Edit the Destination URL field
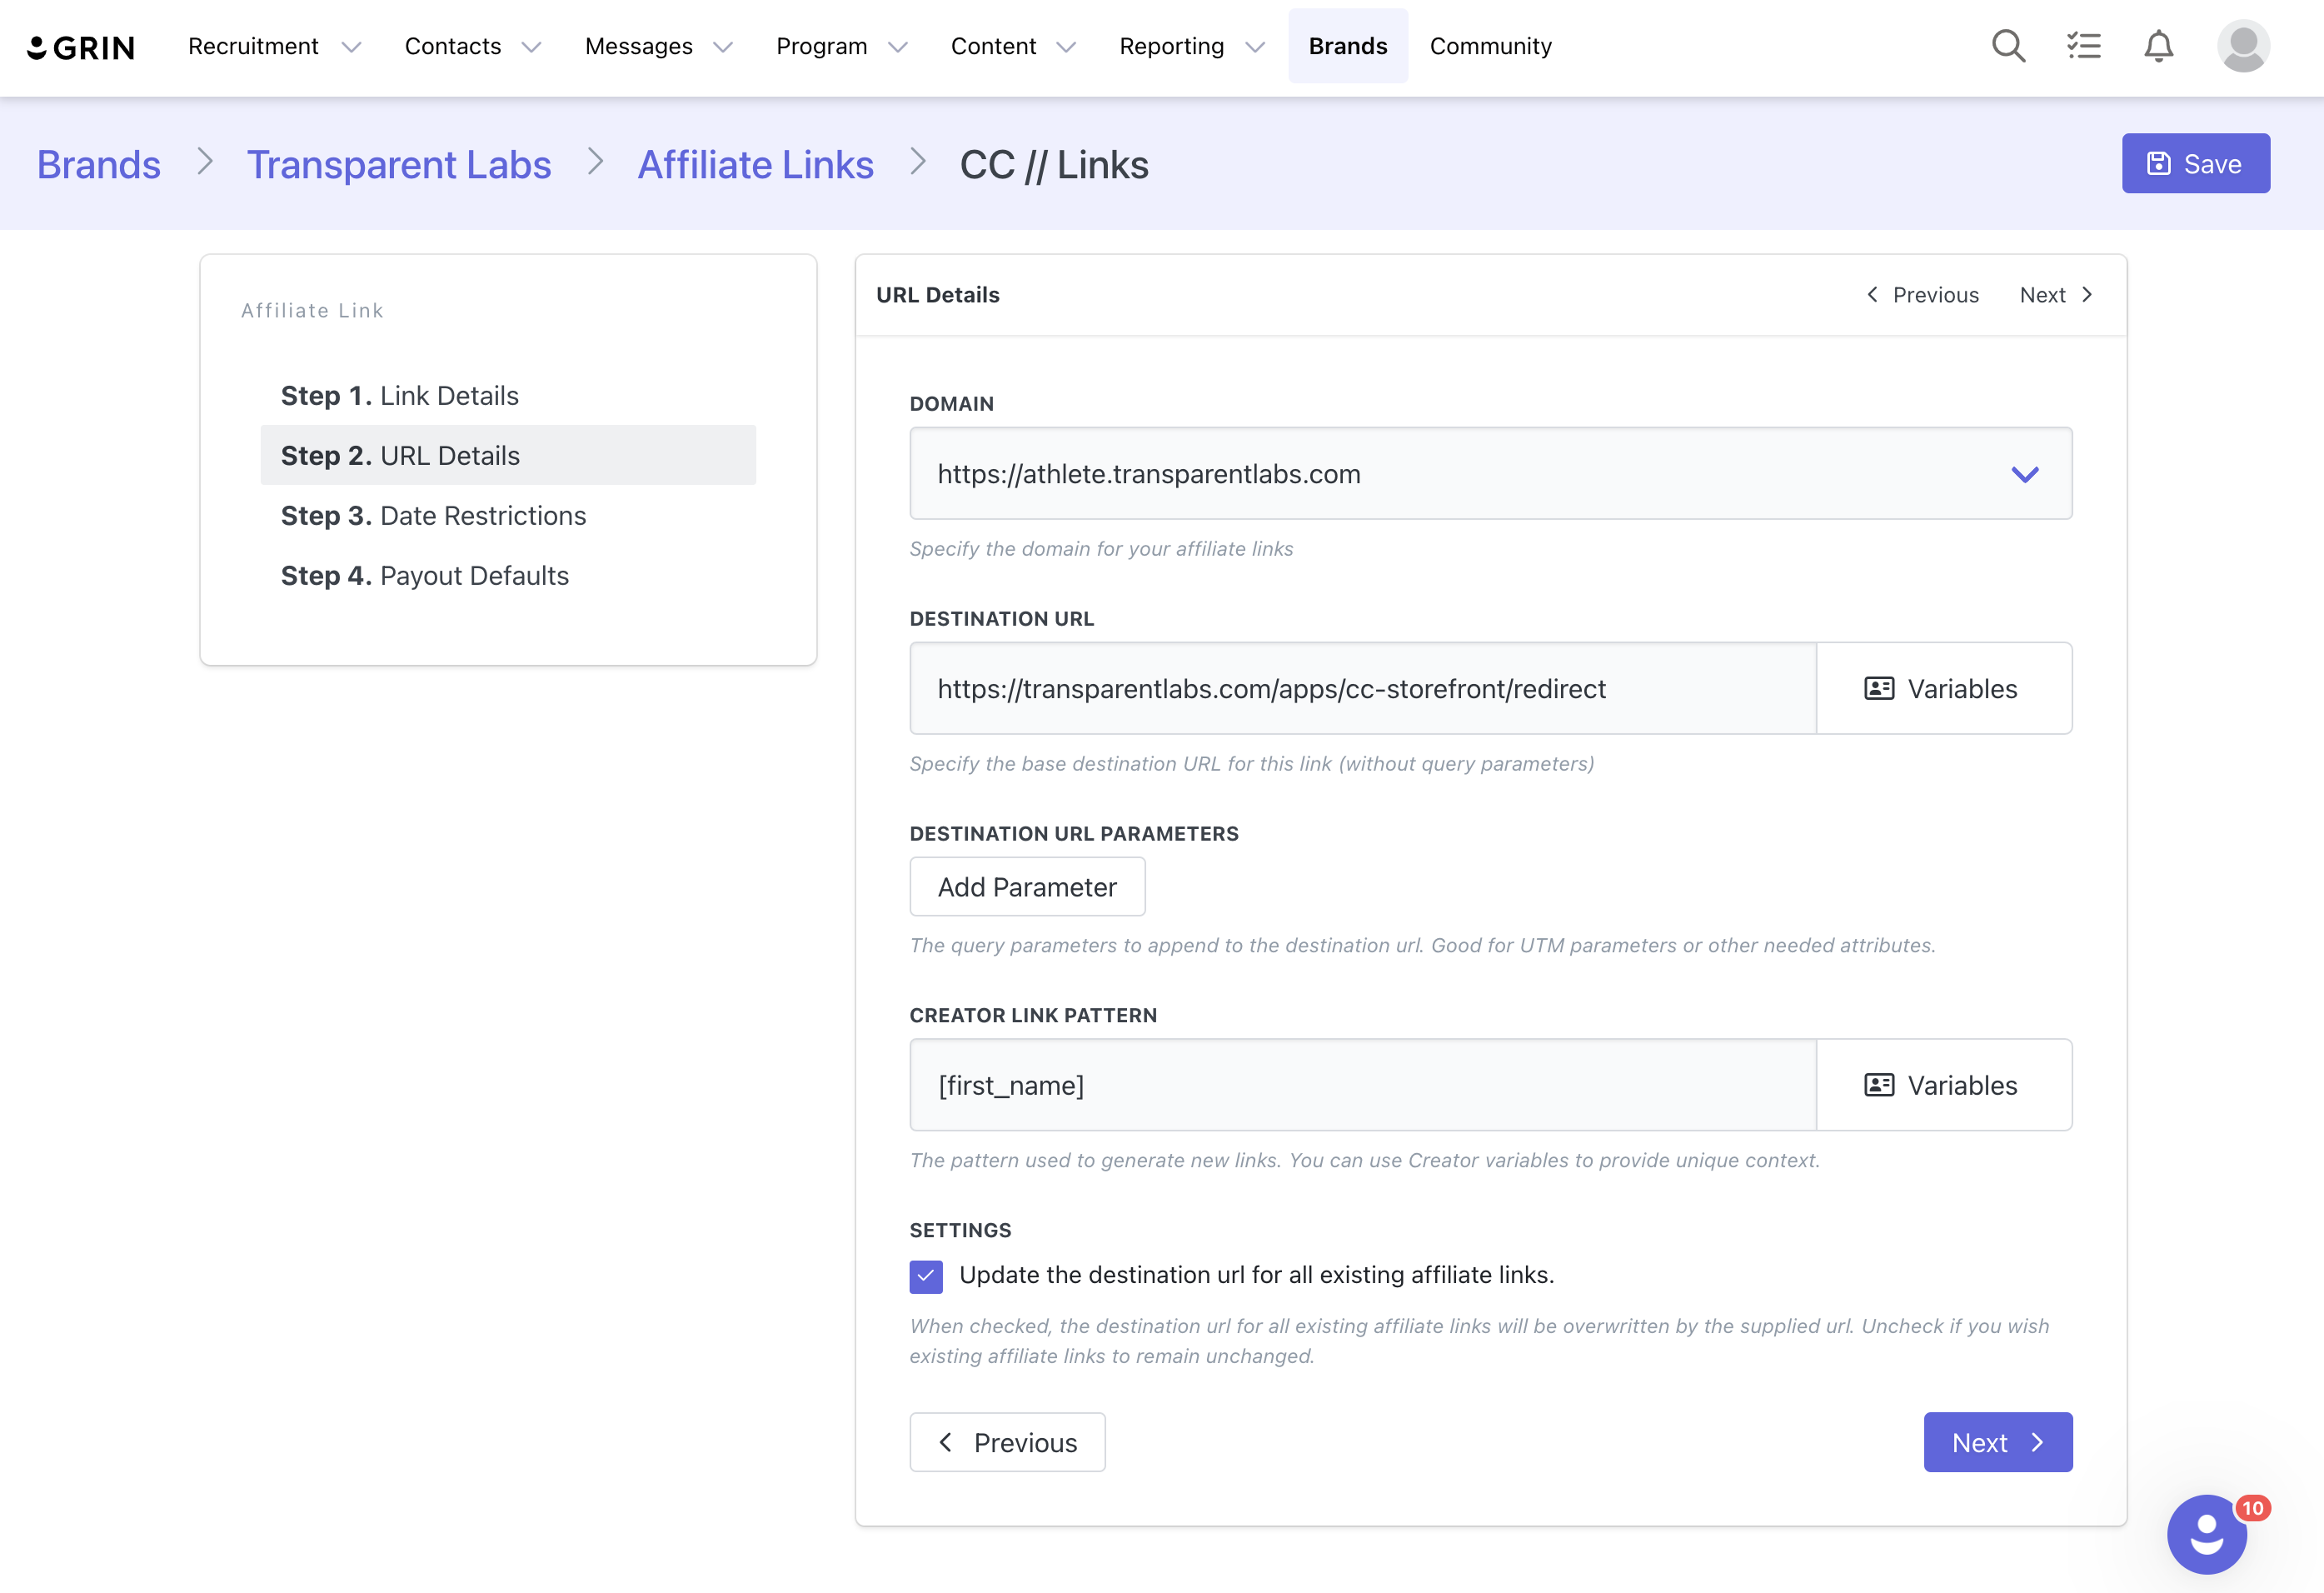Image resolution: width=2324 pixels, height=1593 pixels. point(1362,688)
